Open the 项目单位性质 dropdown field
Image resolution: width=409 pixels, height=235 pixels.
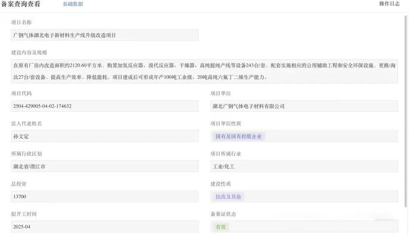(x=304, y=136)
